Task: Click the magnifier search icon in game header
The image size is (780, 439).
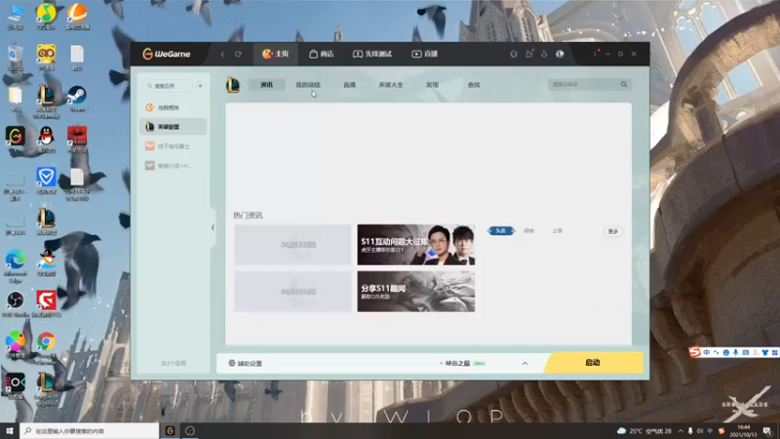Action: click(x=624, y=85)
